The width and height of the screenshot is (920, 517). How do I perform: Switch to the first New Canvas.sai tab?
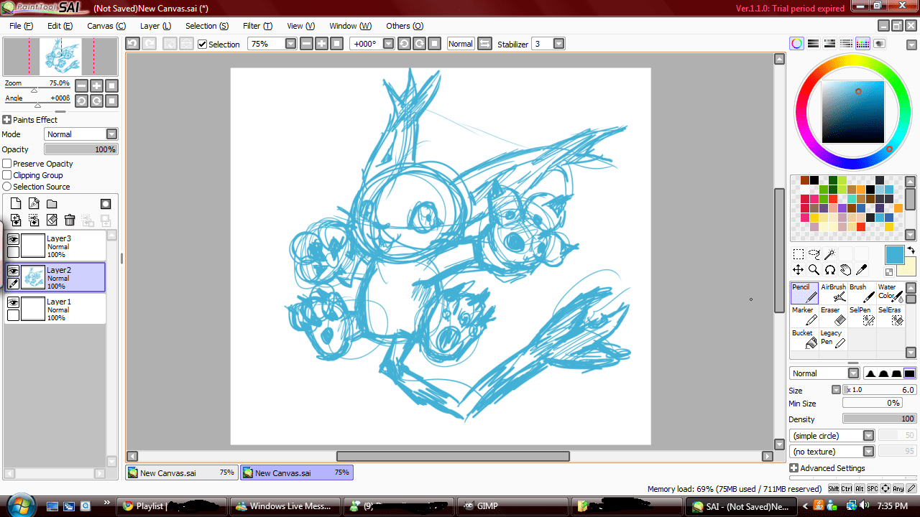pyautogui.click(x=181, y=472)
